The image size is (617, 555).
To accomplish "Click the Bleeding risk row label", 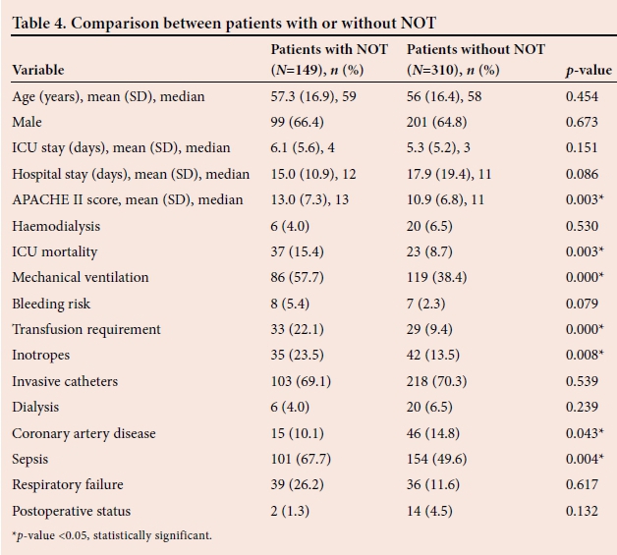I will (x=51, y=304).
